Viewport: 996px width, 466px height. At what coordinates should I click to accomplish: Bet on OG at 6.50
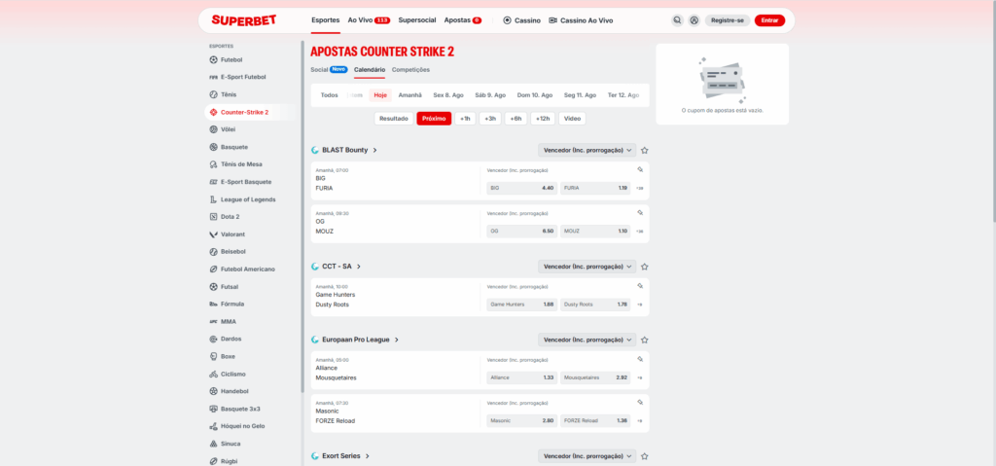[522, 232]
